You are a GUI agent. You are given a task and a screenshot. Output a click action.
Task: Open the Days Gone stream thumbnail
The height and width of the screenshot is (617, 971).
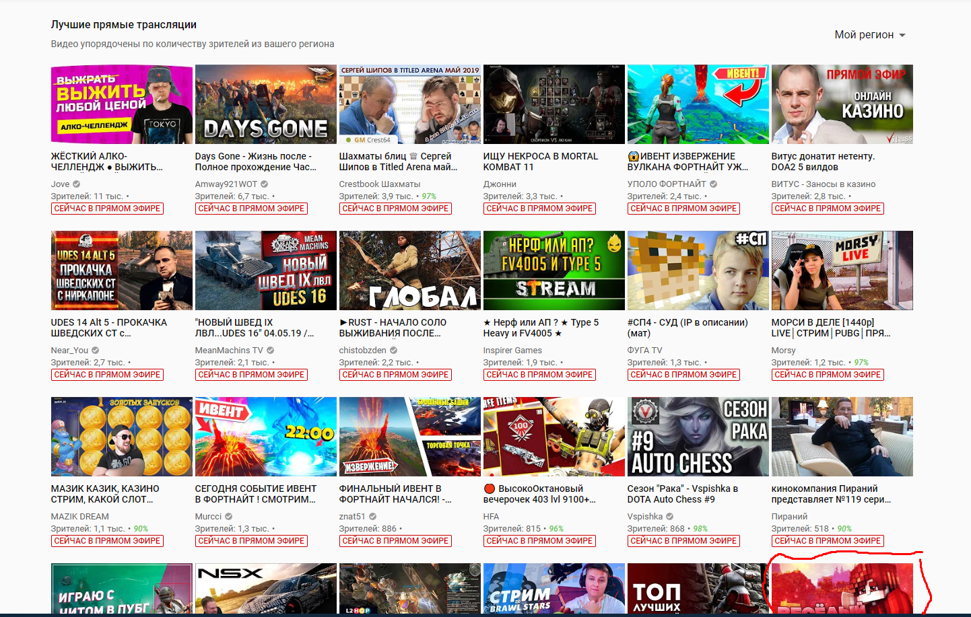coord(265,104)
